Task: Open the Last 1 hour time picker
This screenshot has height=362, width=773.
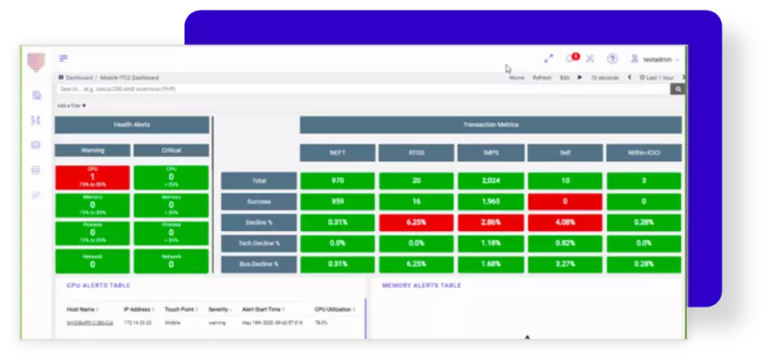Action: tap(658, 77)
